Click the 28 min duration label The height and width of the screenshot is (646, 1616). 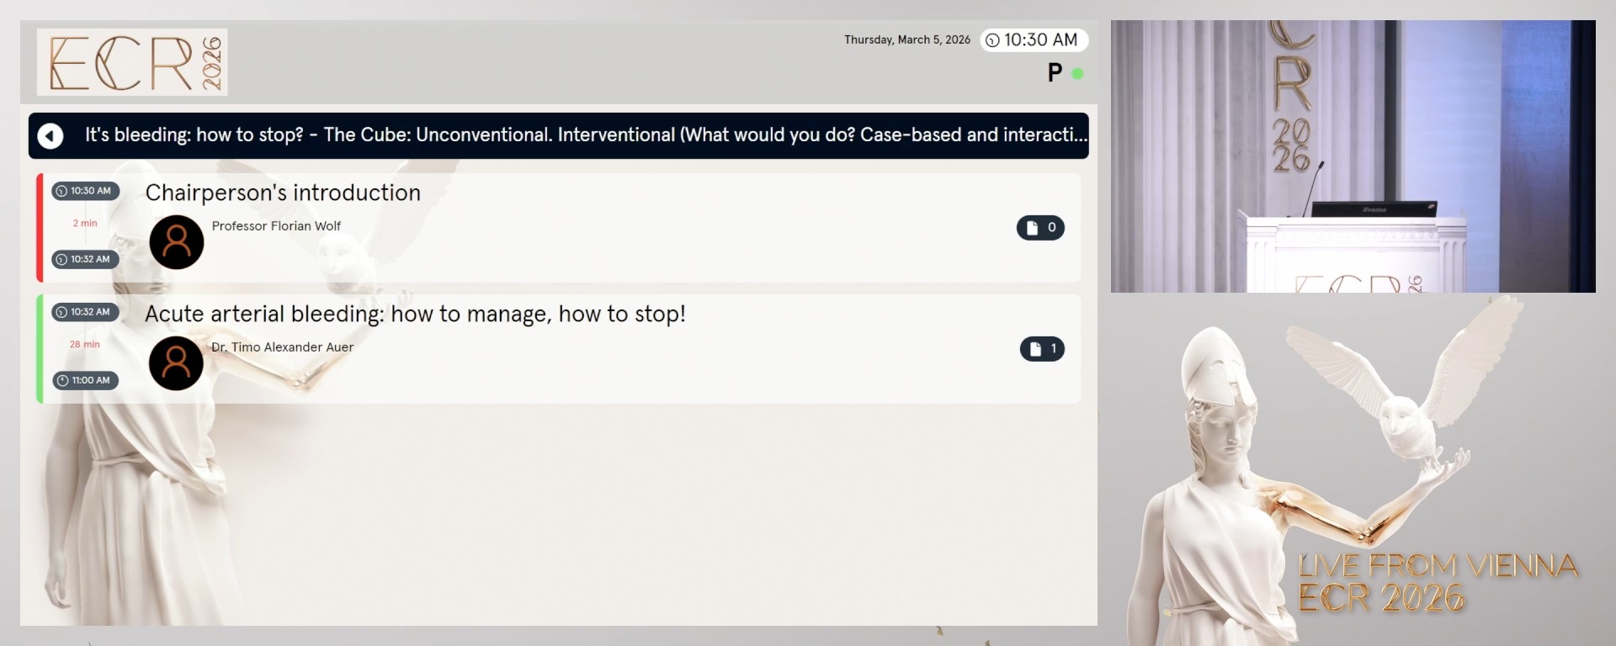(x=85, y=344)
